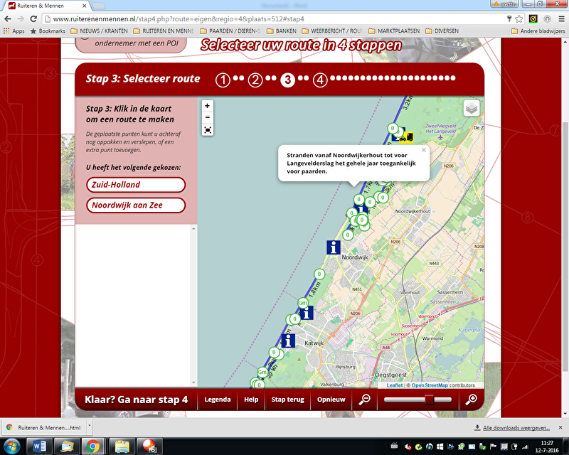The width and height of the screenshot is (569, 455).
Task: Click Alle downloads weergeven link
Action: (516, 428)
